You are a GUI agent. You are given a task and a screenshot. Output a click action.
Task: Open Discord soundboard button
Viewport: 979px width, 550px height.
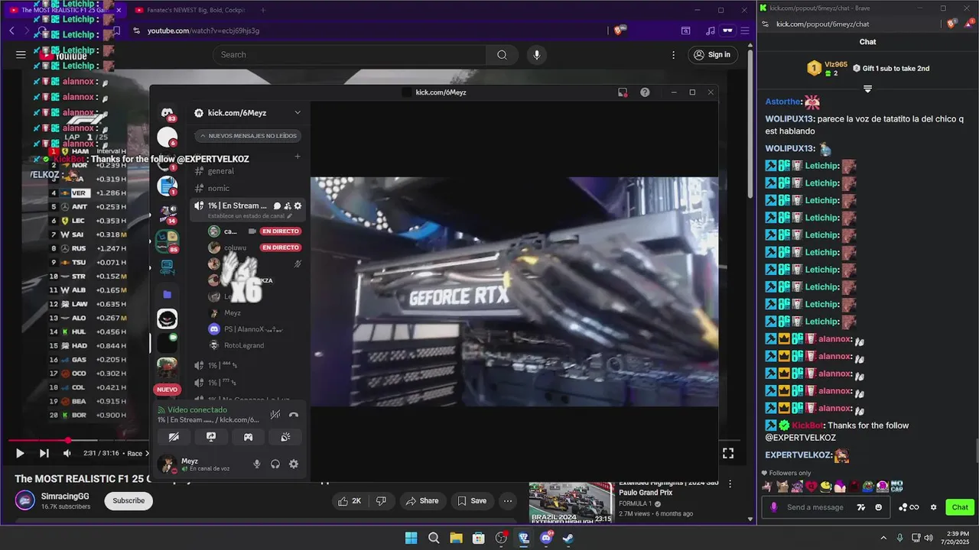pos(285,437)
